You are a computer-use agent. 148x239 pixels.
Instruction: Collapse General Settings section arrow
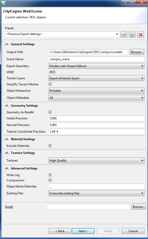pyautogui.click(x=7, y=44)
